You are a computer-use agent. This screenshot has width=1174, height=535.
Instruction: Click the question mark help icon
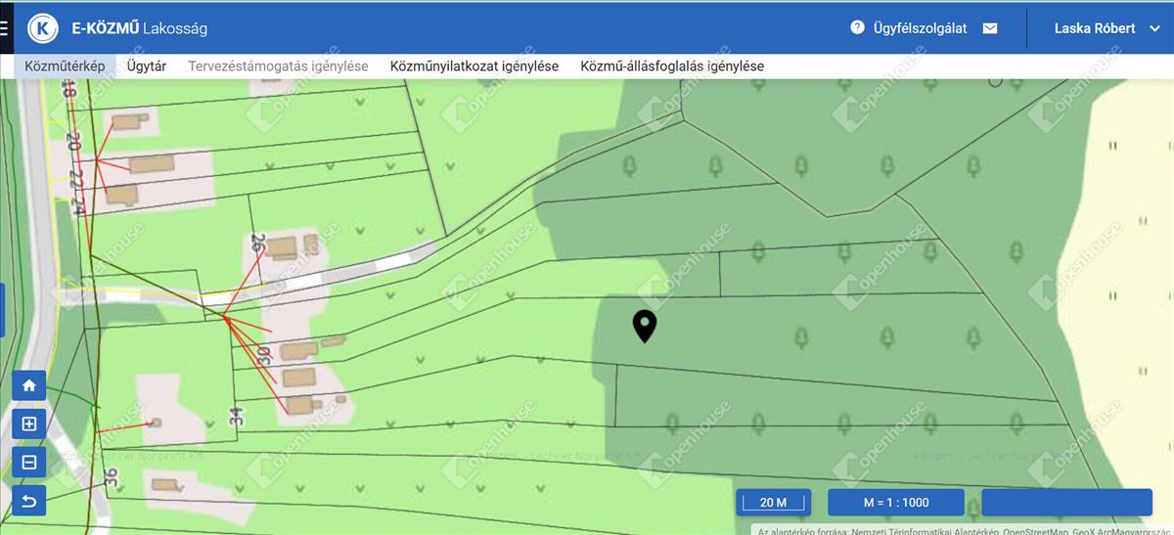pyautogui.click(x=857, y=28)
